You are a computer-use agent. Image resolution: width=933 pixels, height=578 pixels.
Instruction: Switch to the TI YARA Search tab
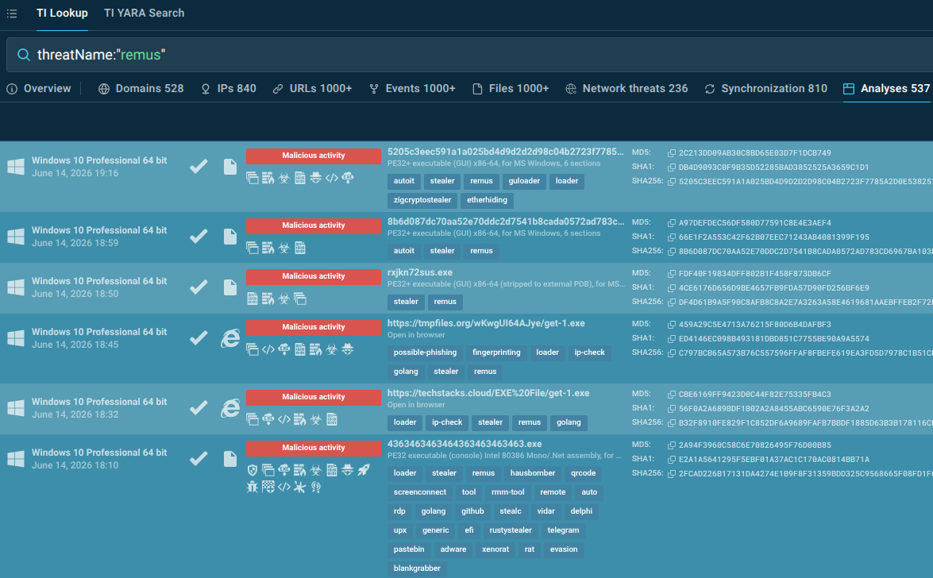144,13
